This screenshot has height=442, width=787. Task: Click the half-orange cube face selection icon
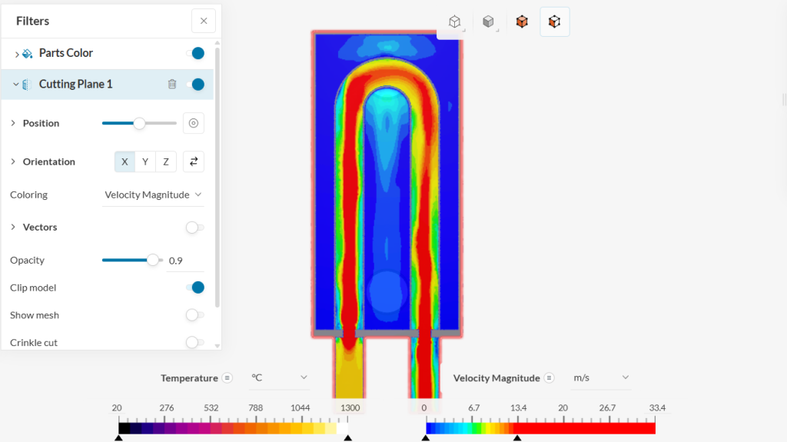[x=554, y=22]
